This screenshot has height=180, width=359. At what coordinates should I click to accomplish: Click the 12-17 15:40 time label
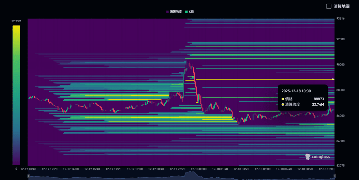pyautogui.click(x=92, y=169)
